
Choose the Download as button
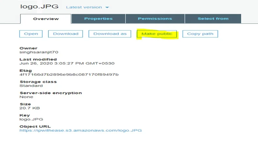[x=110, y=34]
